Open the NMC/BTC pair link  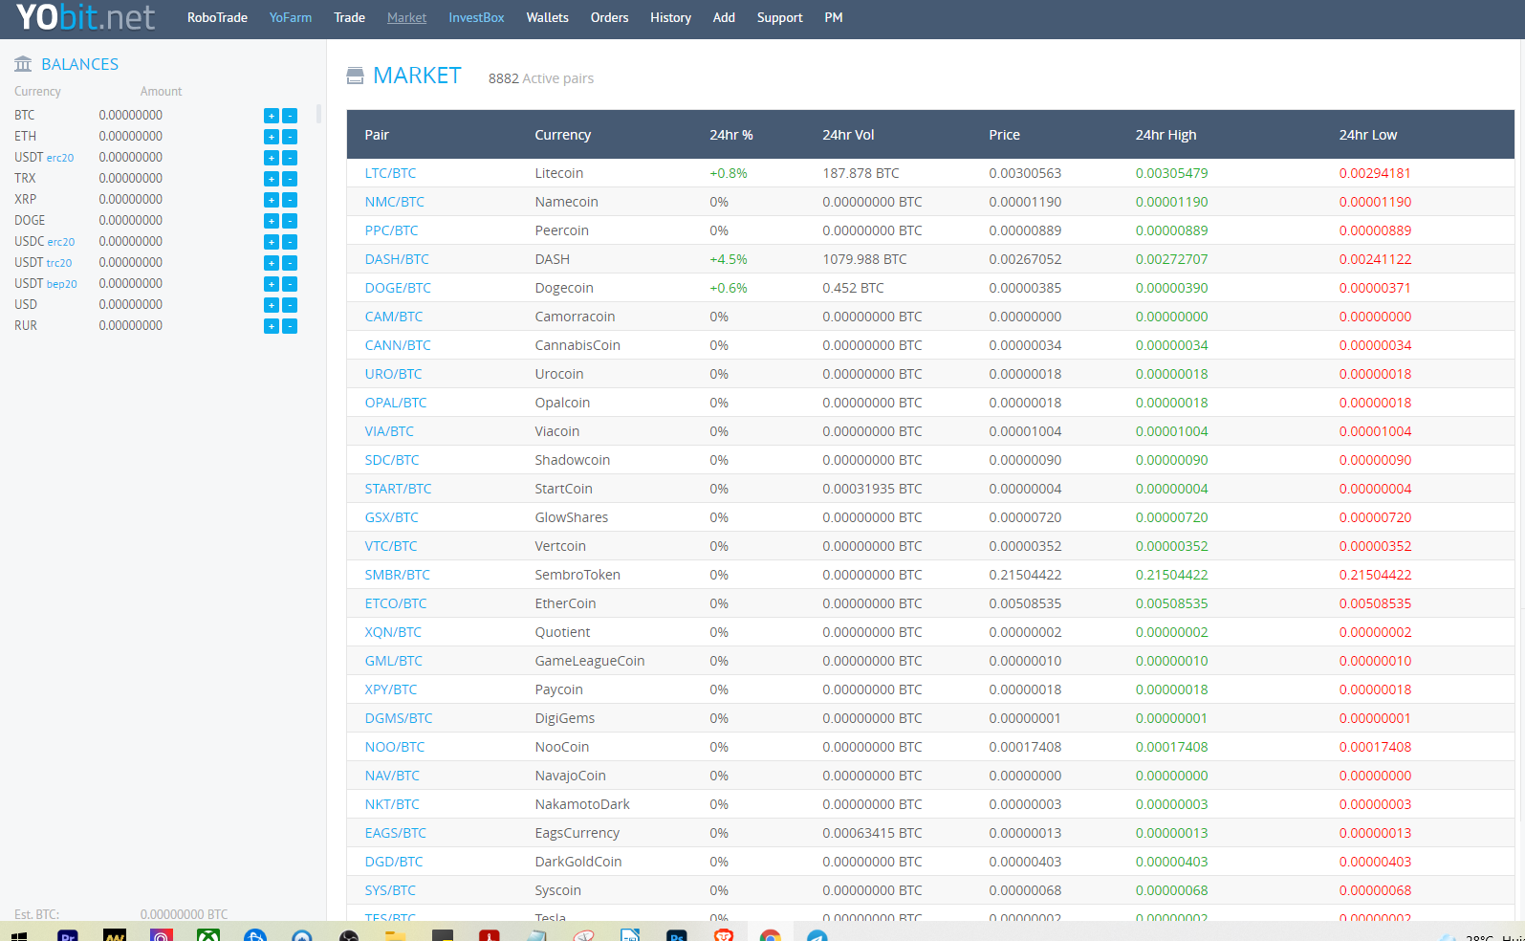click(394, 202)
